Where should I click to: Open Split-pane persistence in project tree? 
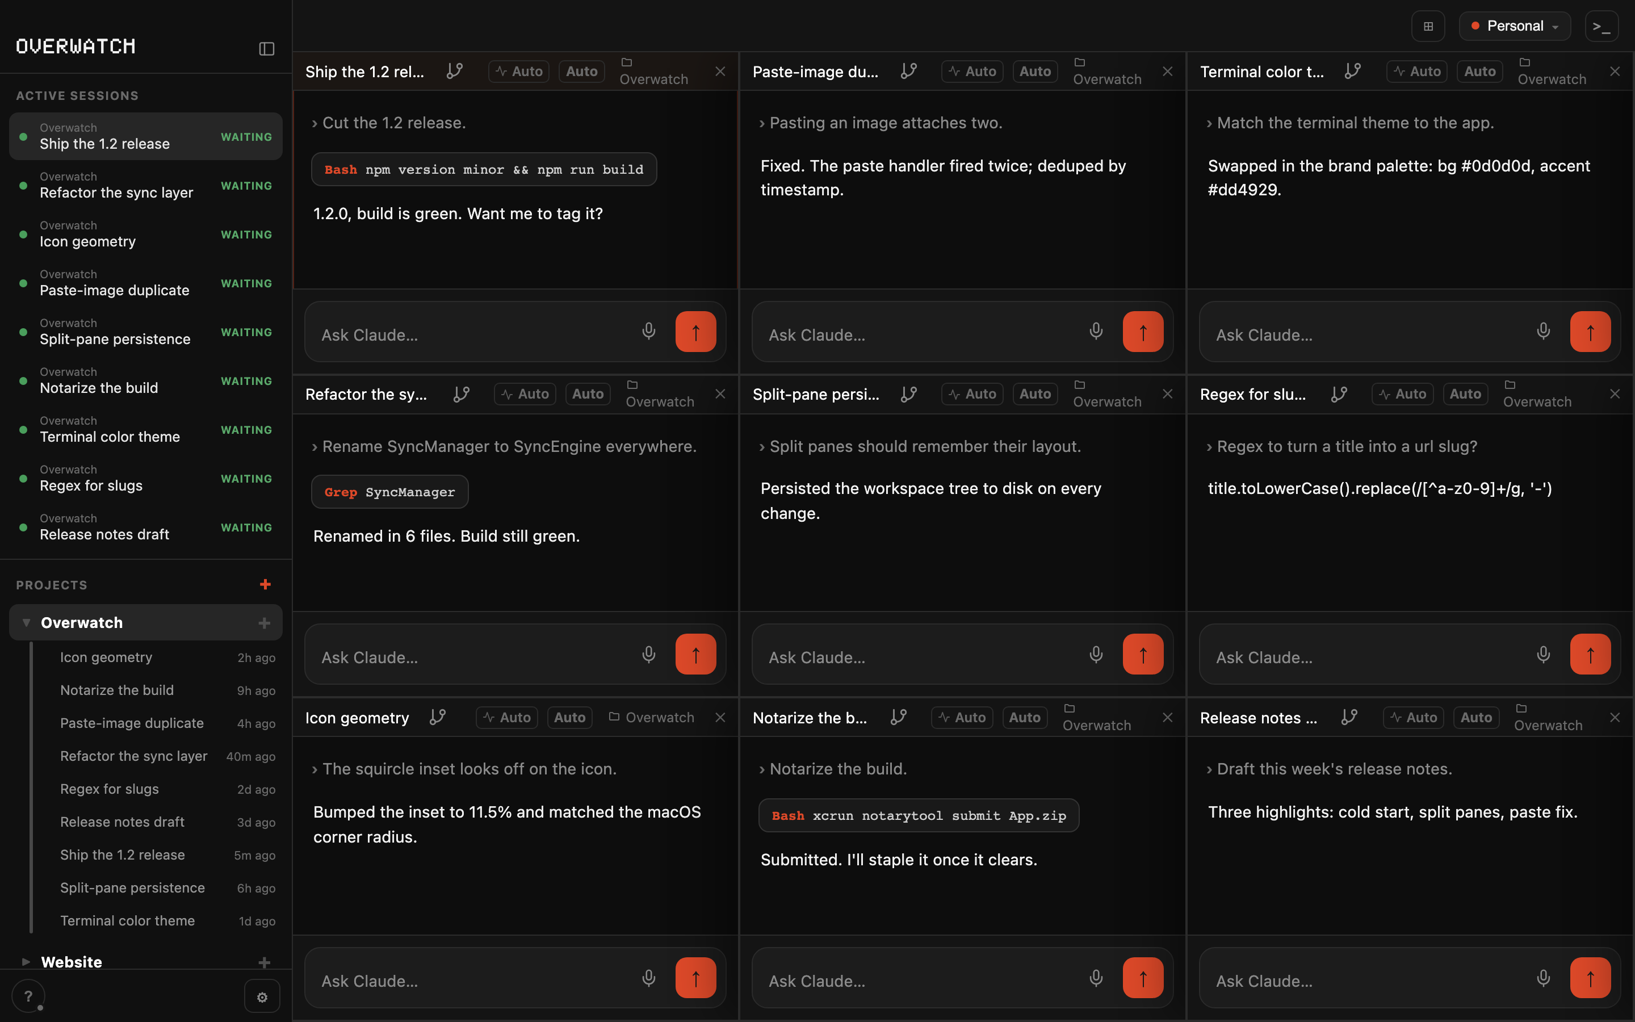pos(159,887)
